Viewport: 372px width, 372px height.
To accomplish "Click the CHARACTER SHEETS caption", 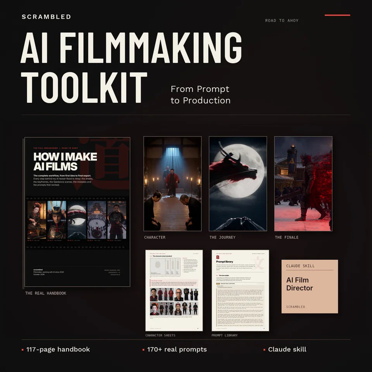I will (x=160, y=335).
